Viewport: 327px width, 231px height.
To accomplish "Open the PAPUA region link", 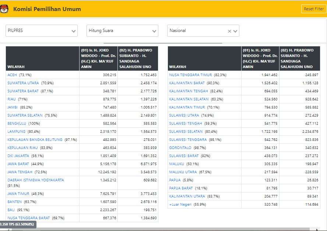I will pos(175,180).
